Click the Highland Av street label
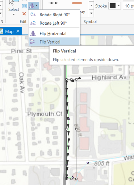 point(109,77)
